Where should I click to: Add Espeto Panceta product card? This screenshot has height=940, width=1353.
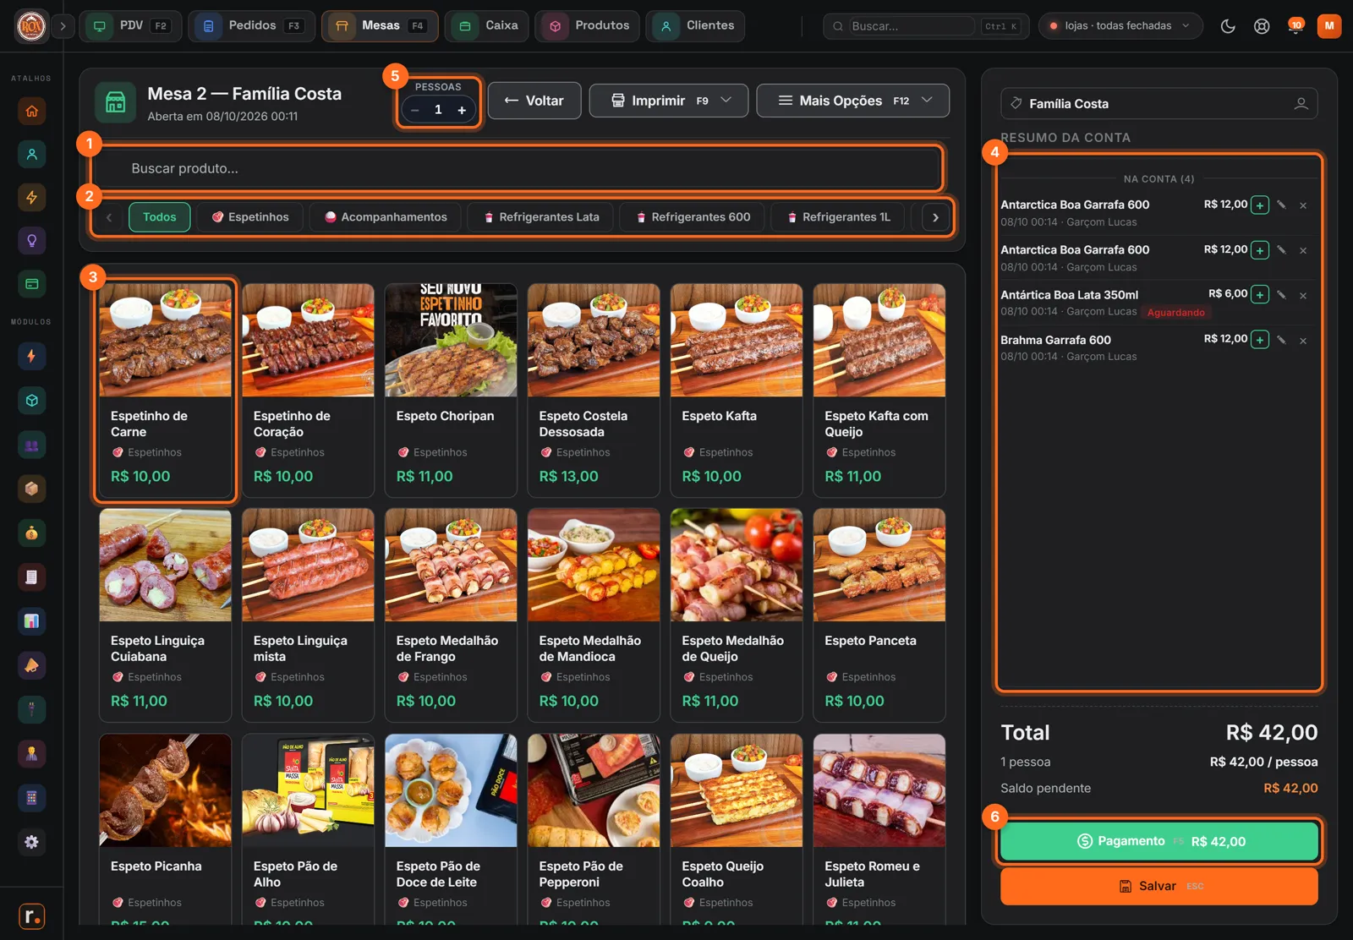click(879, 615)
